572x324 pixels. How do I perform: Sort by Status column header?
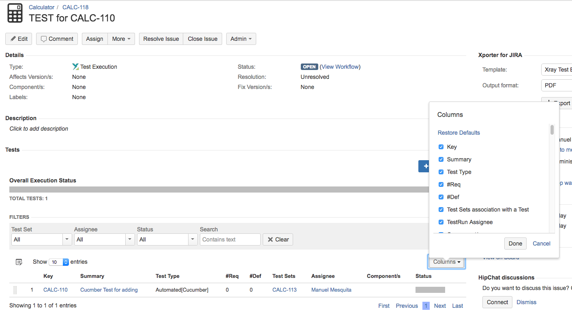pyautogui.click(x=424, y=276)
